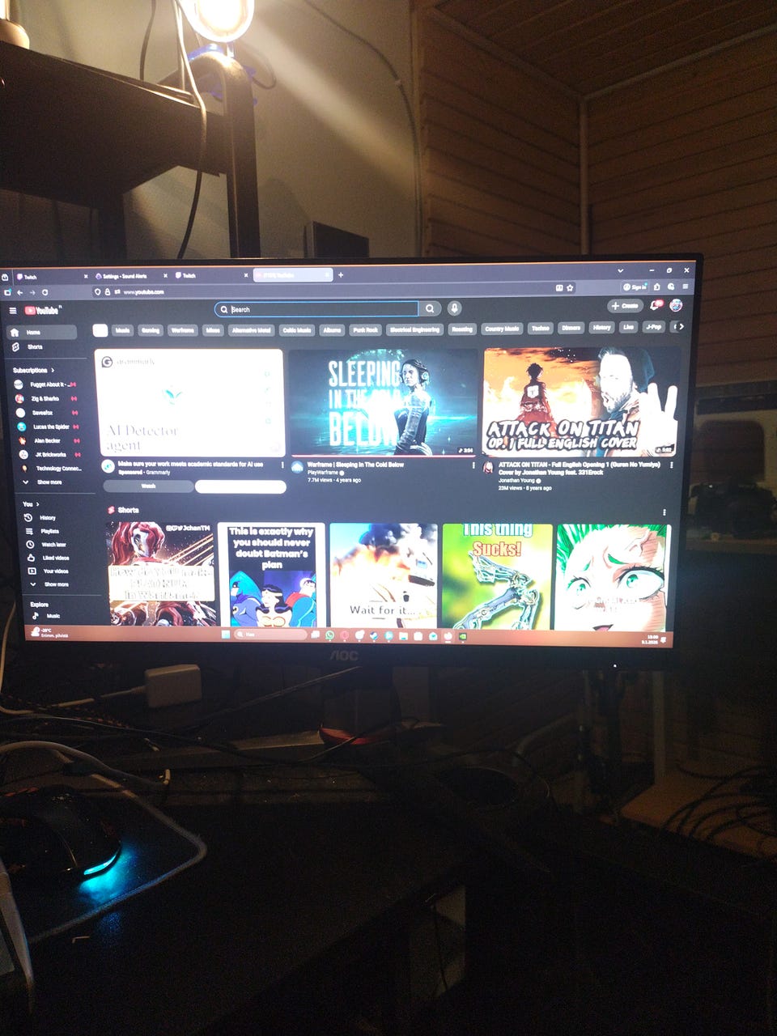Click the magnifier search button

tap(430, 308)
